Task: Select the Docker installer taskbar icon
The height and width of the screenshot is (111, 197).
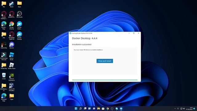Action: (x=121, y=109)
